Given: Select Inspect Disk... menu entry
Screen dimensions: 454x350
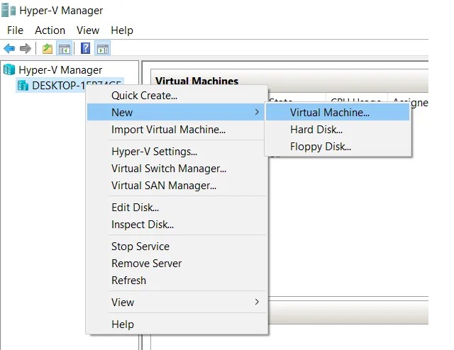Looking at the screenshot, I should point(175,225).
